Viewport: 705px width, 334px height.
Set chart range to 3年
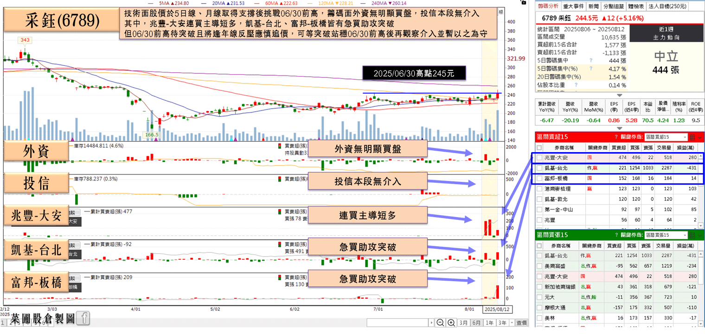pos(502,323)
